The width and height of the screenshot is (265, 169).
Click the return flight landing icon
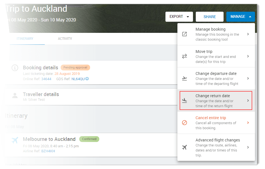click(x=185, y=101)
